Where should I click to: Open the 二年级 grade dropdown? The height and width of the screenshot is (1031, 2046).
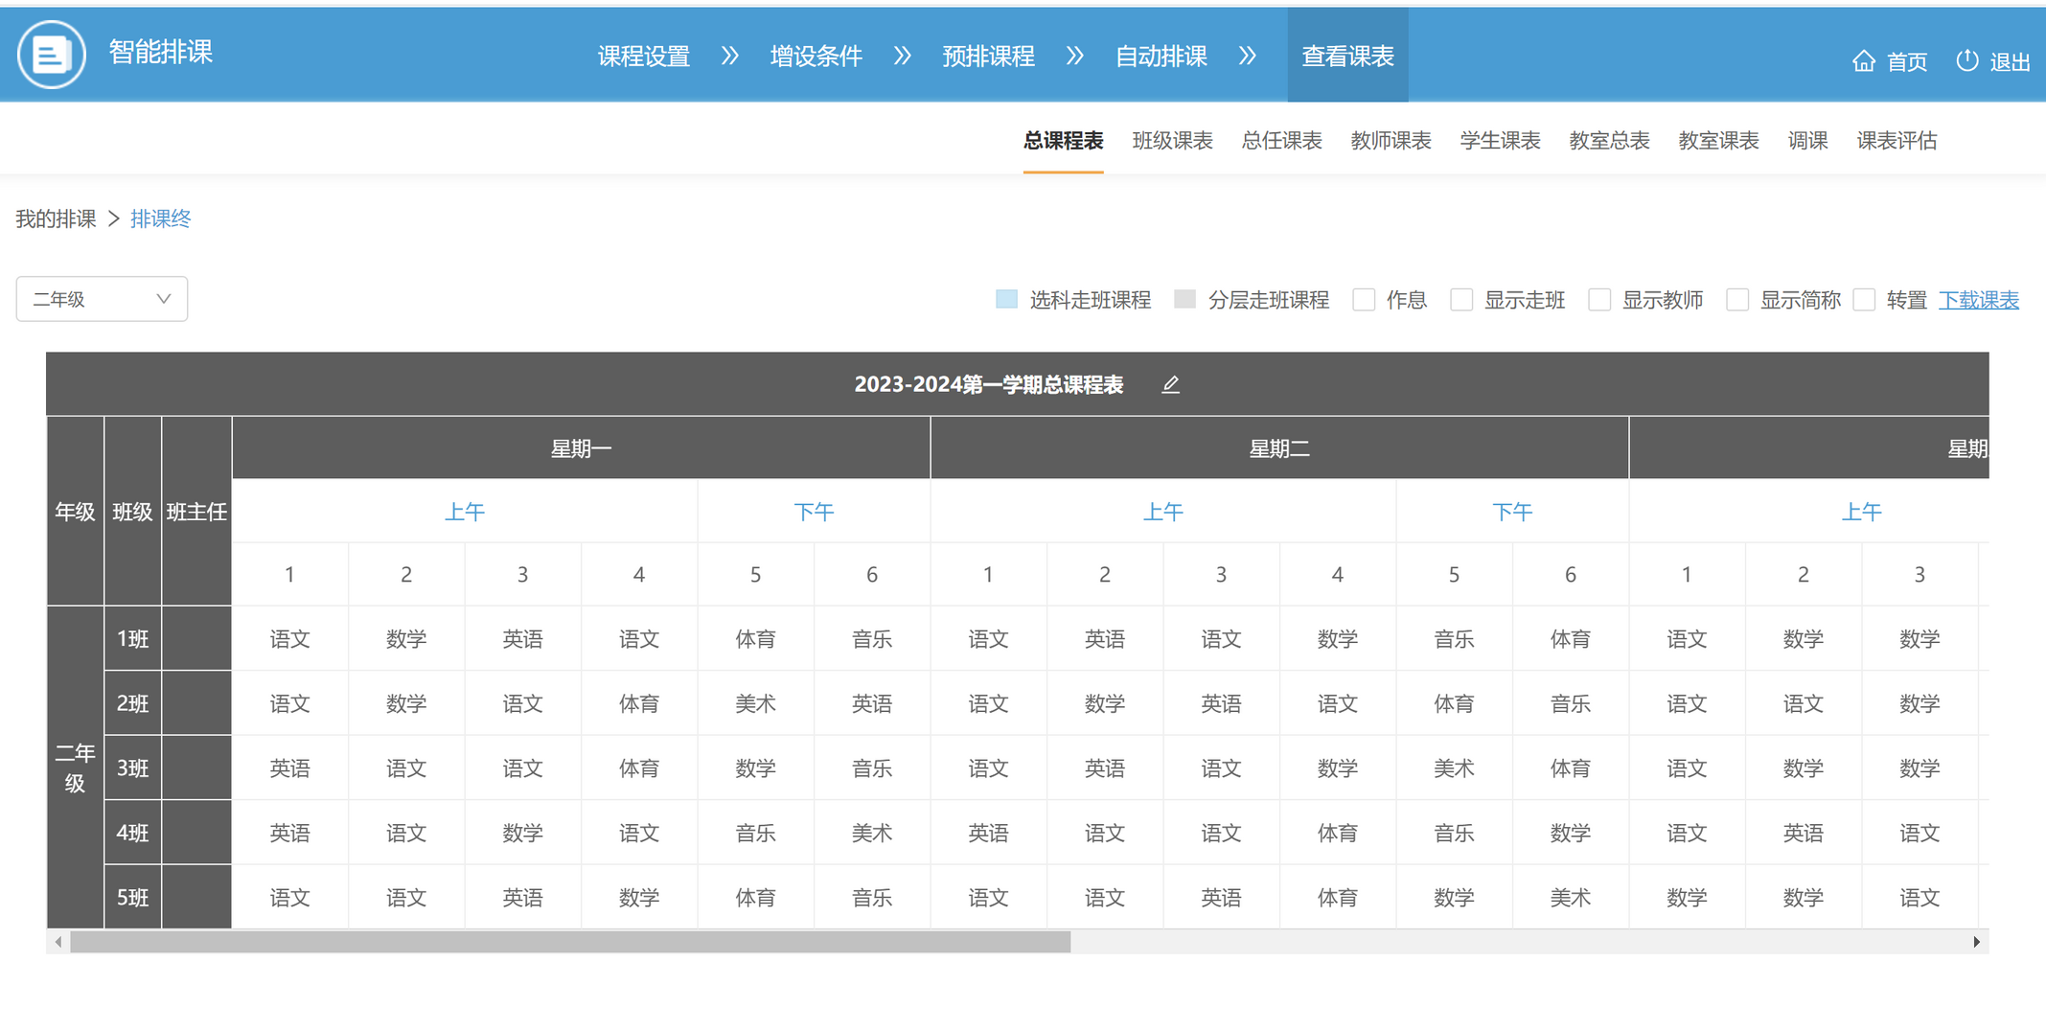click(x=102, y=299)
